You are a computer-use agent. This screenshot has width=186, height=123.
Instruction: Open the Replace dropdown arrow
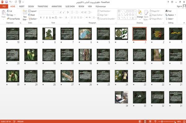coord(175,15)
